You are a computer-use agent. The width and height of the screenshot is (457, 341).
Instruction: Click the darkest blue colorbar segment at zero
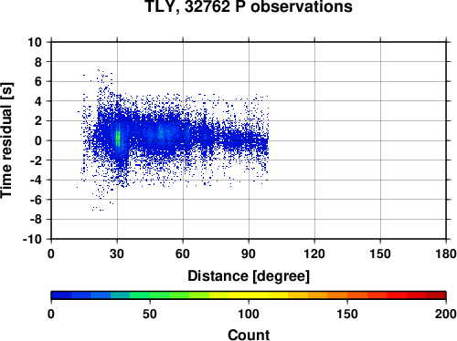pos(61,294)
